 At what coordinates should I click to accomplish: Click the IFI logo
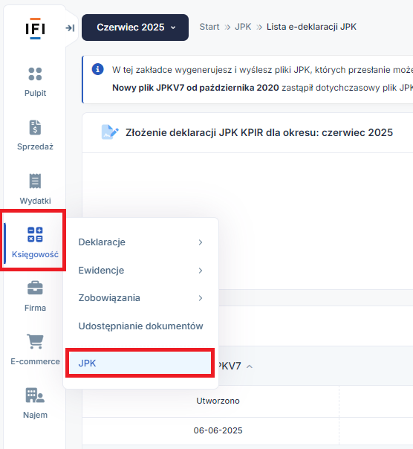click(x=35, y=28)
